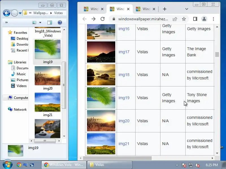Click img17 sunset thumbnail on webpage
226x169 pixels.
(101, 52)
